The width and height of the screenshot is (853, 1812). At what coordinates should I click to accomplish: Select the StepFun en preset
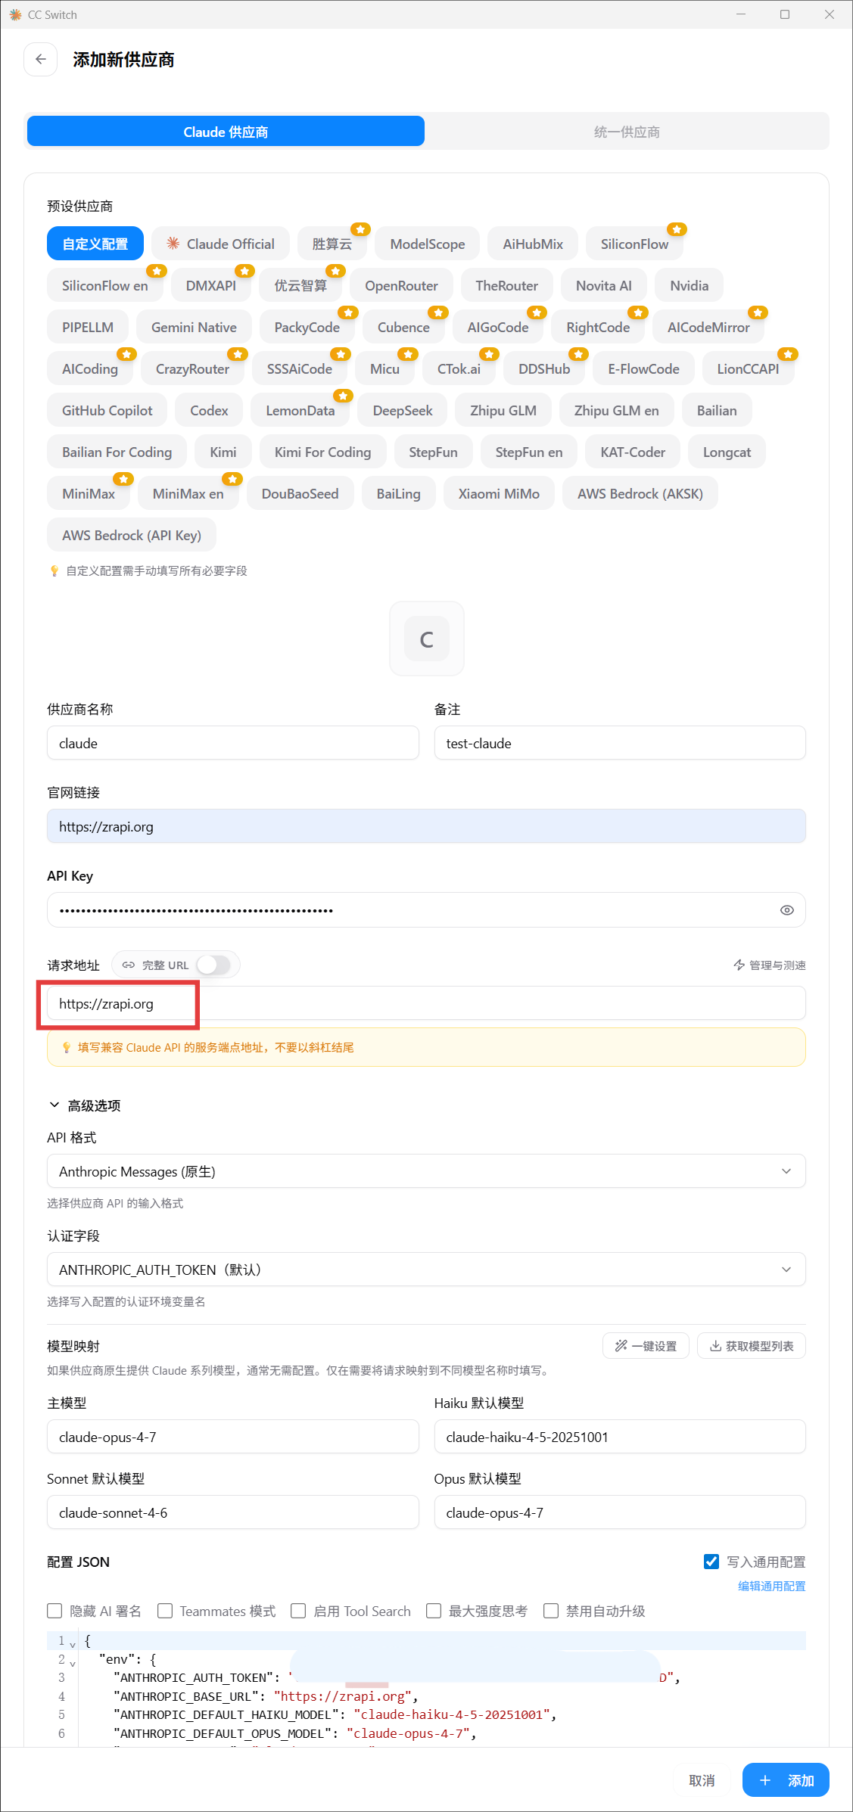tap(528, 452)
